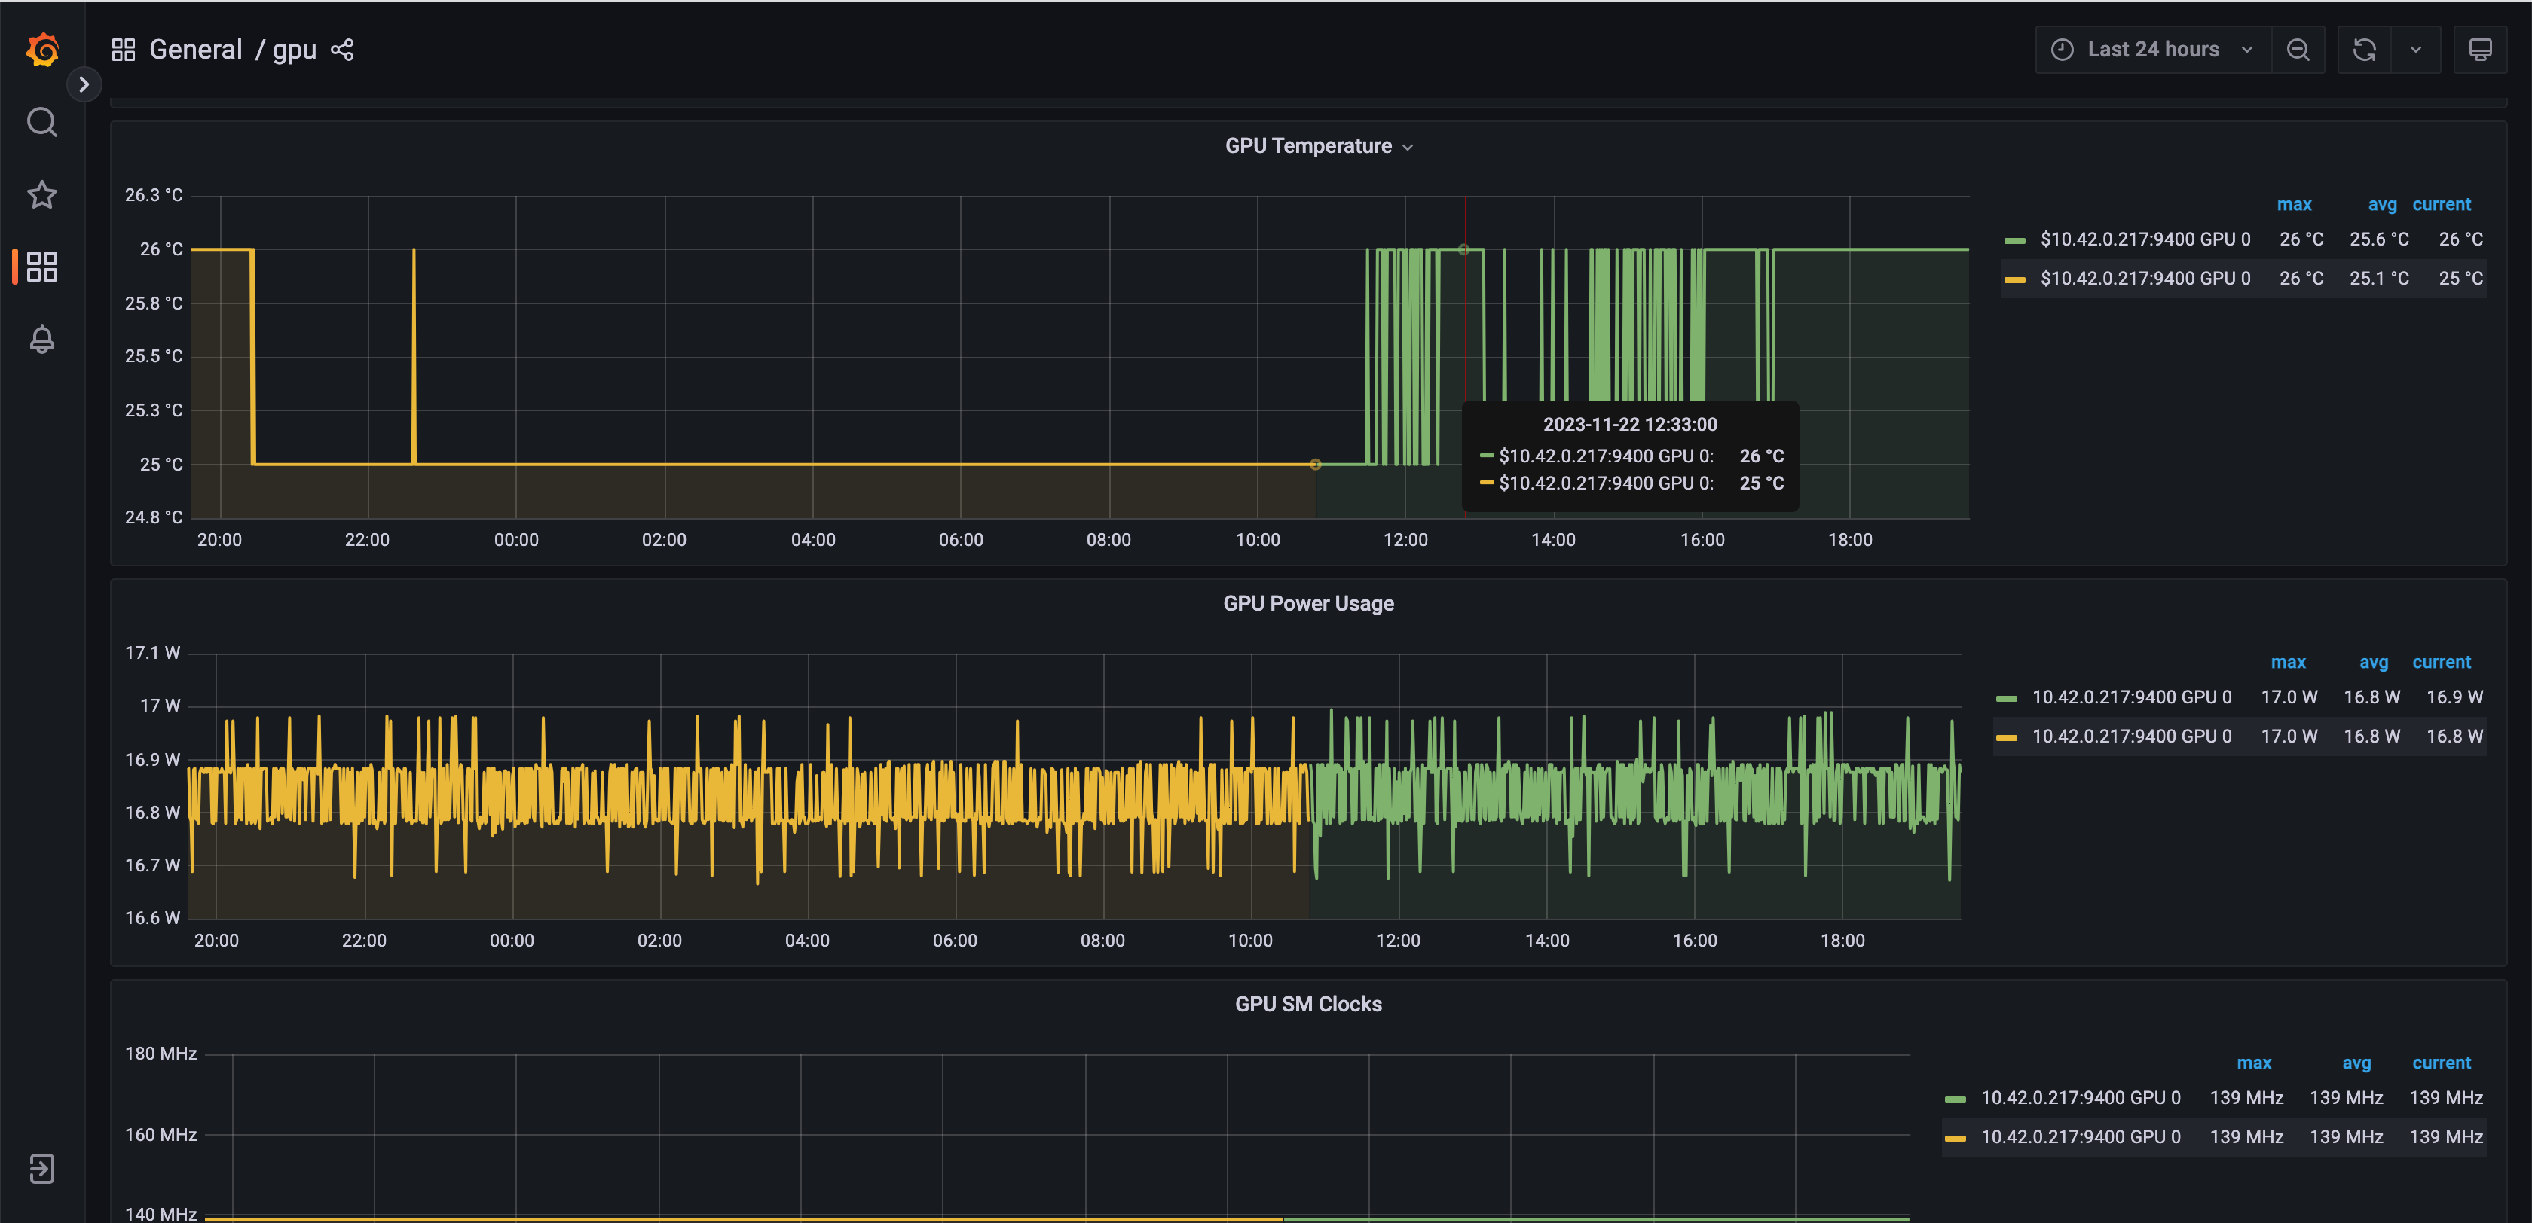Viewport: 2532px width, 1223px height.
Task: Click green series color in Power Usage legend
Action: [x=2007, y=697]
